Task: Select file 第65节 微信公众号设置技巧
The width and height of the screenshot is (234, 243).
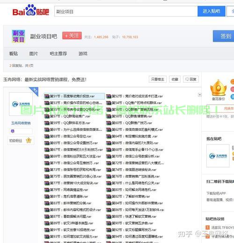Action: point(71,143)
